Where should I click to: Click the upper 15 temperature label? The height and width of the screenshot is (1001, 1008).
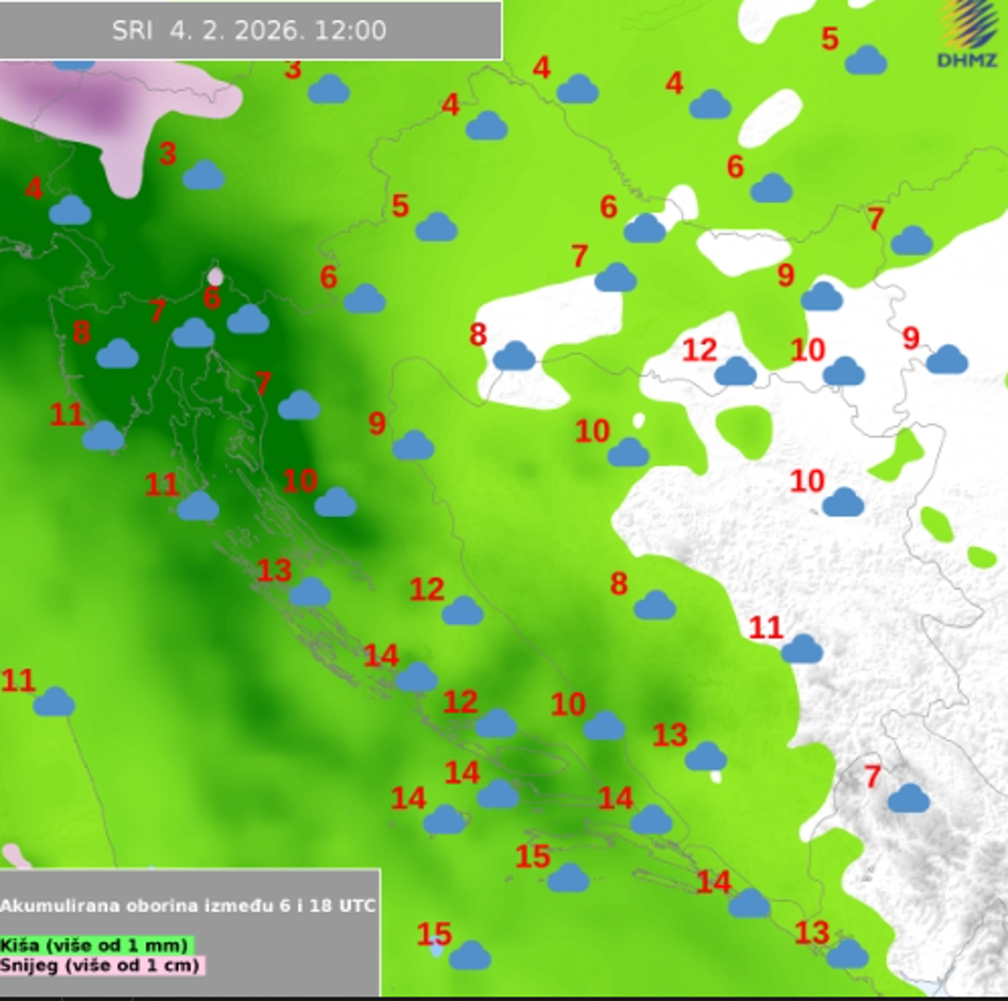532,856
